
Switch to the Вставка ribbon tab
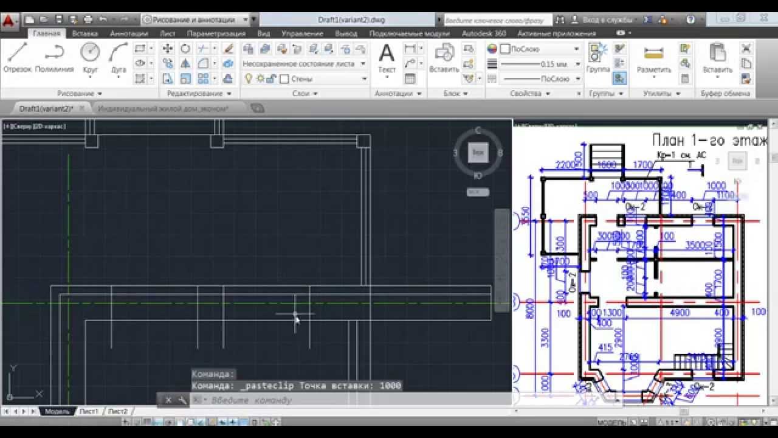click(85, 33)
